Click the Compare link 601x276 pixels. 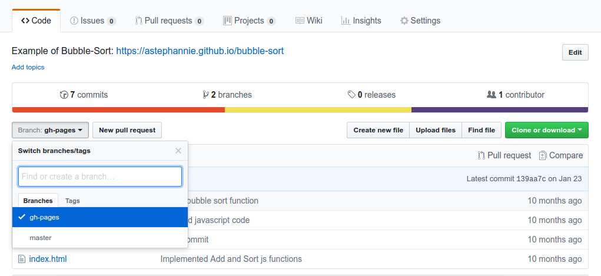561,155
